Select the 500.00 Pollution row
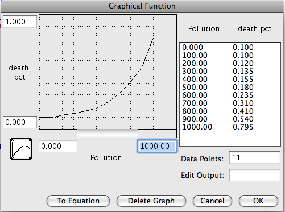The image size is (285, 212). (195, 87)
